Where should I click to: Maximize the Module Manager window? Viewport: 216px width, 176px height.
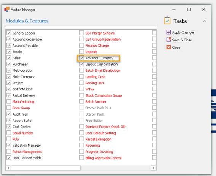click(x=189, y=10)
